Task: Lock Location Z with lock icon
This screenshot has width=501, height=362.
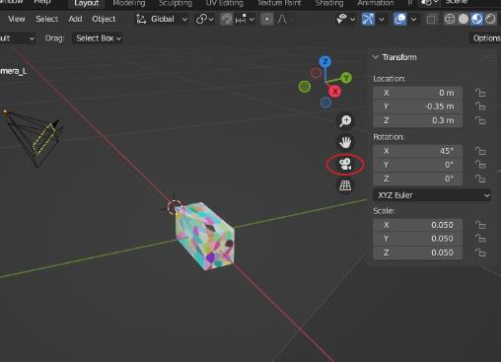Action: 480,120
